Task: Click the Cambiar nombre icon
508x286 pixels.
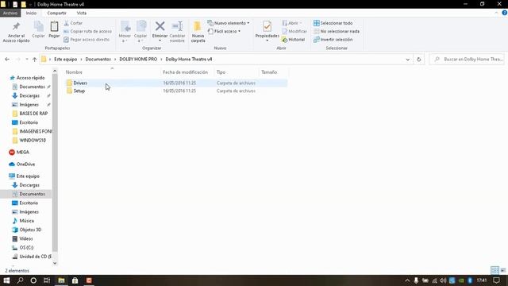Action: (x=177, y=26)
